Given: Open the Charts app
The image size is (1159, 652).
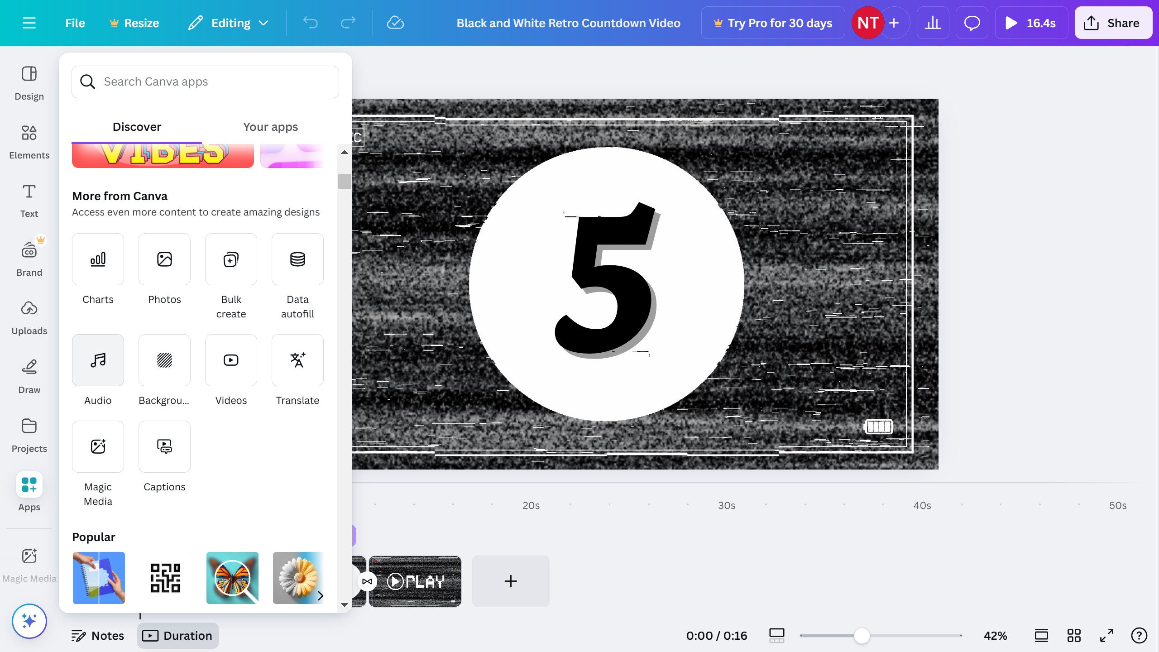Looking at the screenshot, I should [98, 259].
